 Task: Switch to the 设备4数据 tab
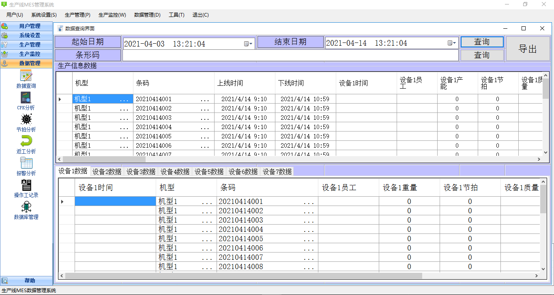[x=175, y=172]
